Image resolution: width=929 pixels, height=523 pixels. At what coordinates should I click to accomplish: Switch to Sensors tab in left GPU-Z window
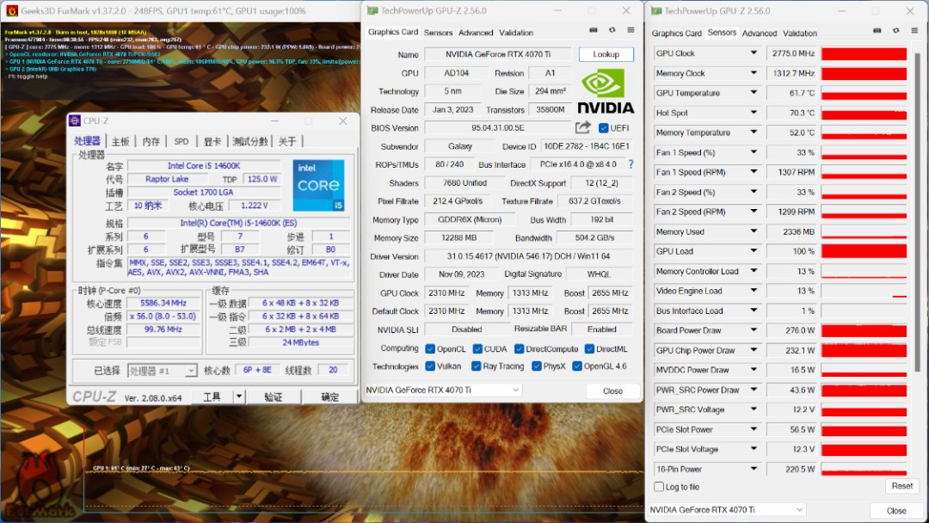pyautogui.click(x=438, y=33)
